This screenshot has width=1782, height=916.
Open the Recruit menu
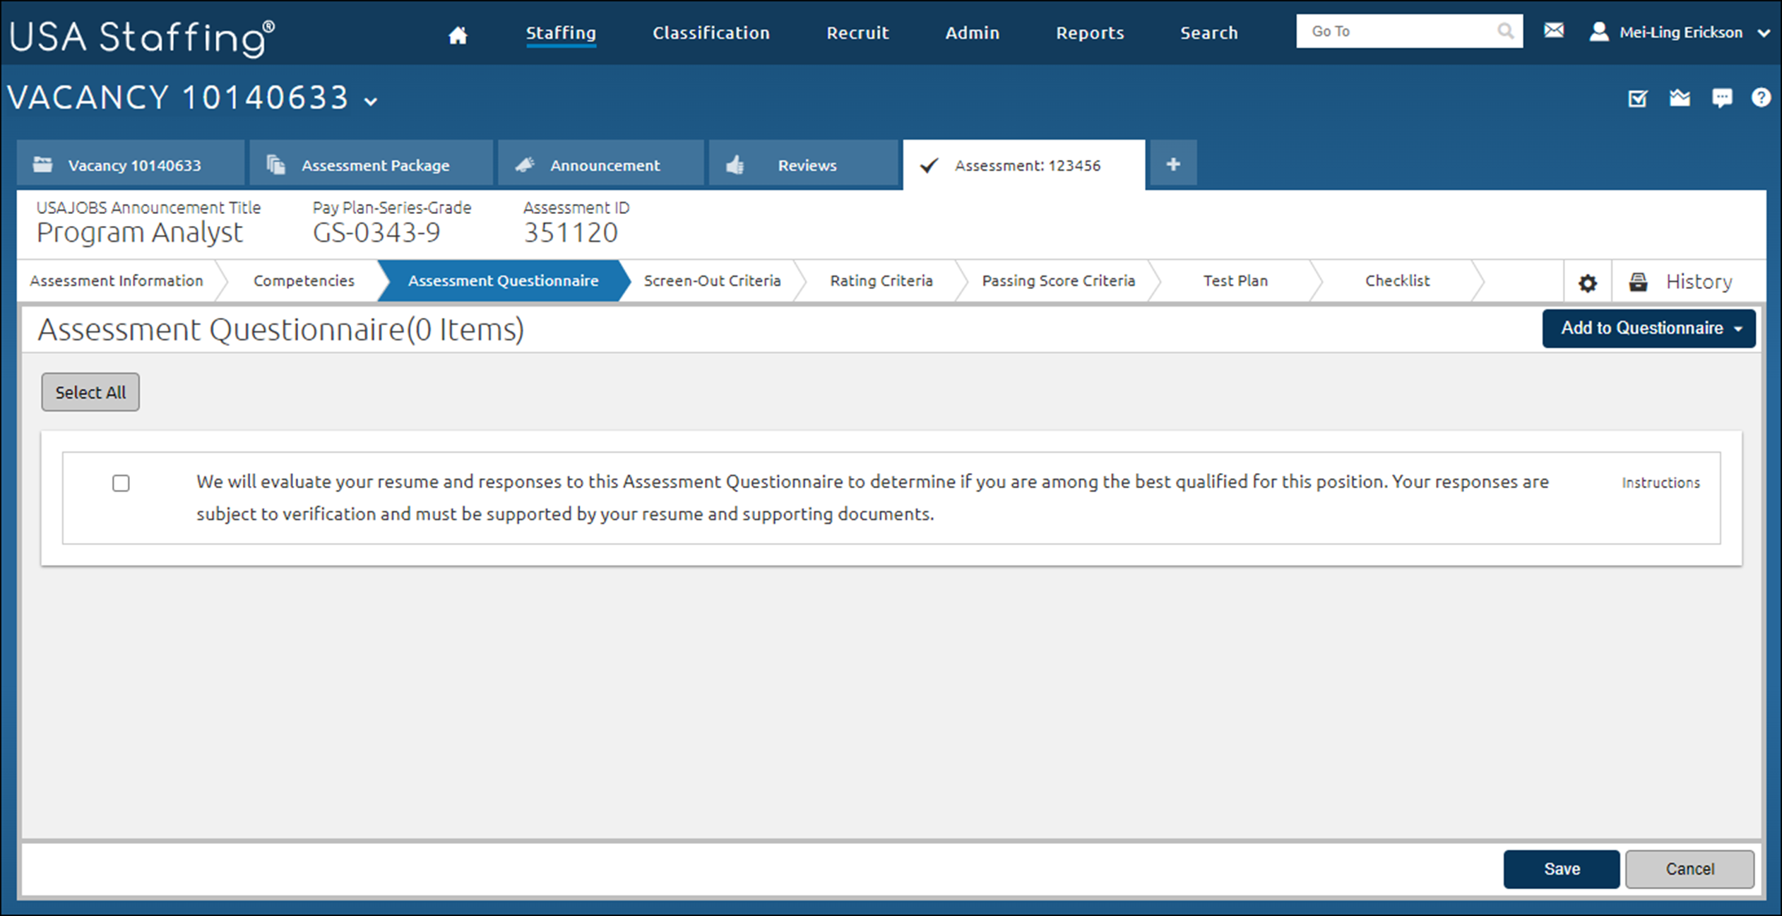tap(857, 32)
